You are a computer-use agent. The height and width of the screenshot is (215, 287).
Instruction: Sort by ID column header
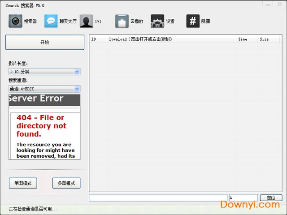tap(98, 39)
